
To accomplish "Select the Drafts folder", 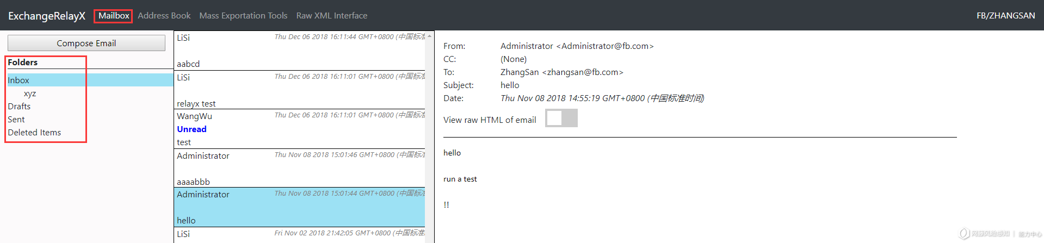I will coord(19,107).
